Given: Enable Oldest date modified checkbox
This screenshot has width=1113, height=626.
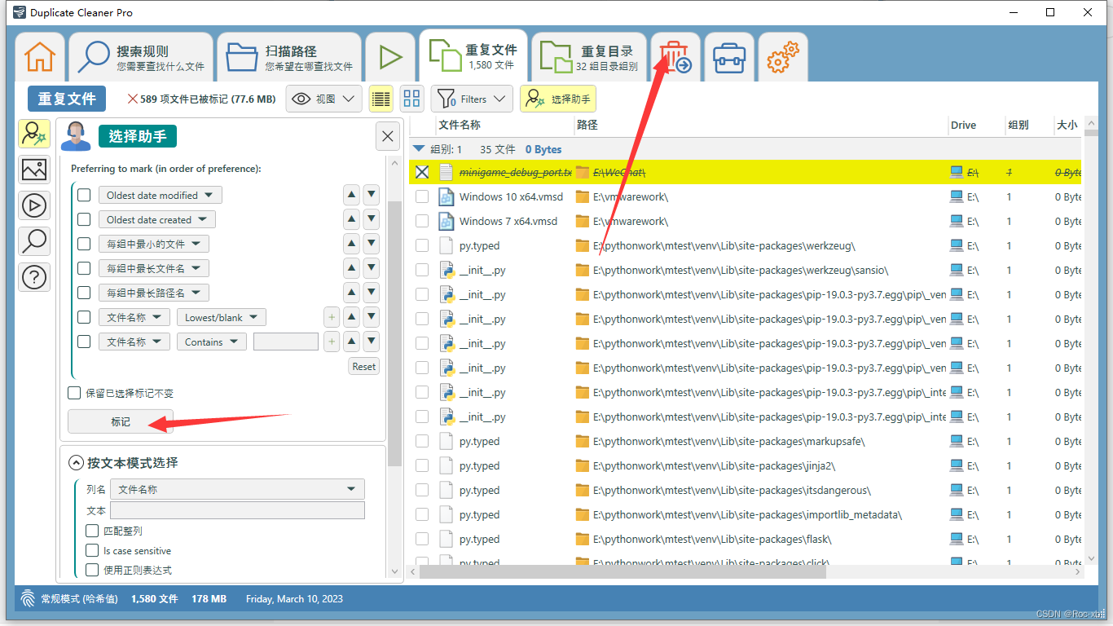Looking at the screenshot, I should pyautogui.click(x=84, y=195).
